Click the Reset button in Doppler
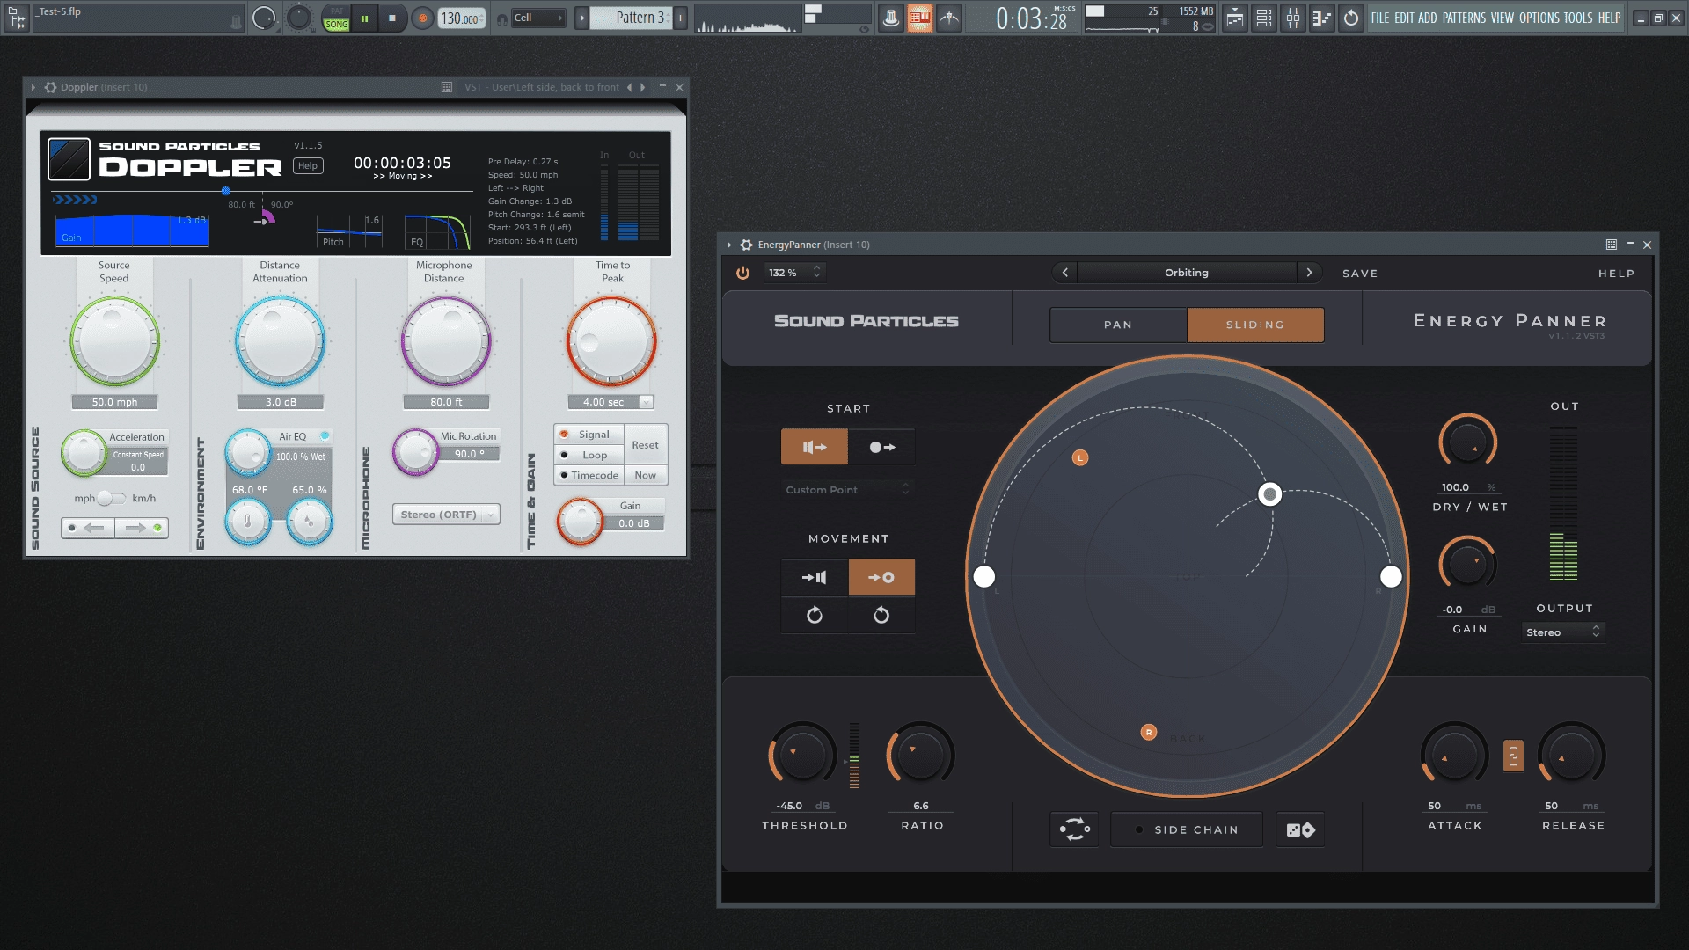This screenshot has height=950, width=1689. click(645, 445)
